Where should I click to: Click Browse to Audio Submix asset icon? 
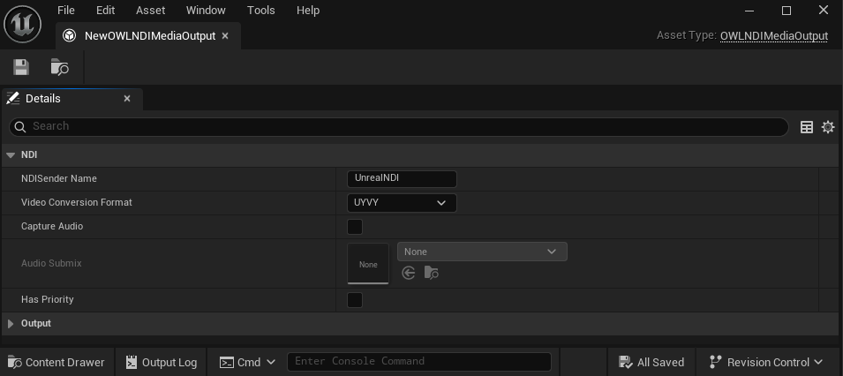tap(431, 274)
